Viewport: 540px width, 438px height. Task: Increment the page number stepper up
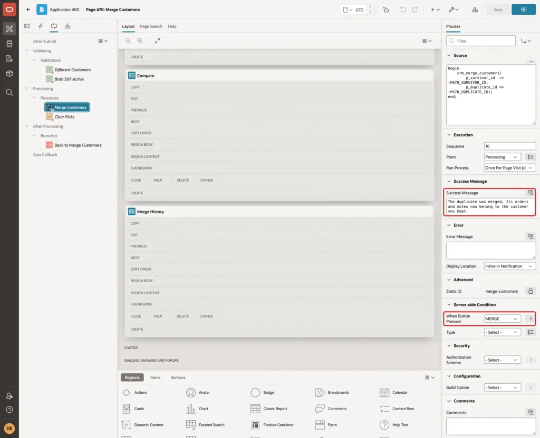coord(370,7)
